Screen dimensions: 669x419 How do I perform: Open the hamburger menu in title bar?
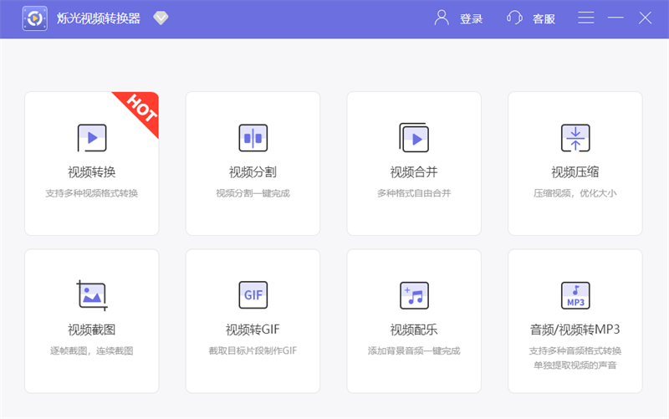[586, 18]
